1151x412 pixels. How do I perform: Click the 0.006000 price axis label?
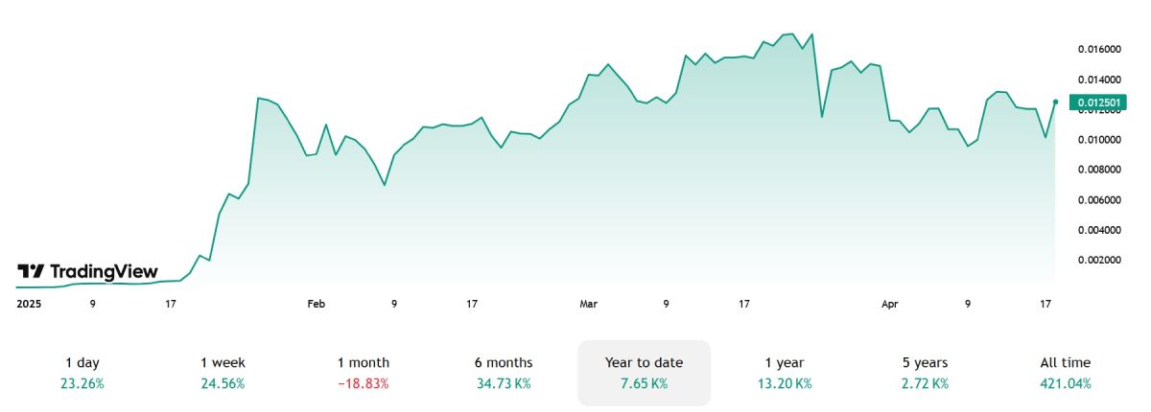[1098, 200]
